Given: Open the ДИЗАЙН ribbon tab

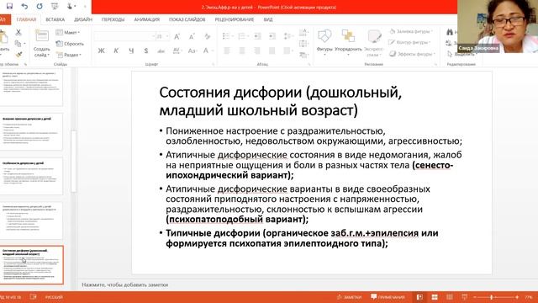Looking at the screenshot, I should coord(83,19).
